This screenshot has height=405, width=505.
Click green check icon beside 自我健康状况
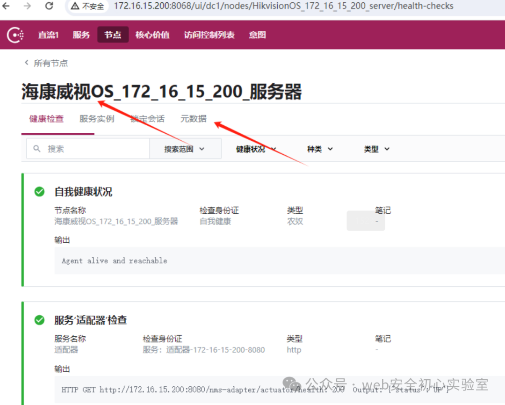40,192
